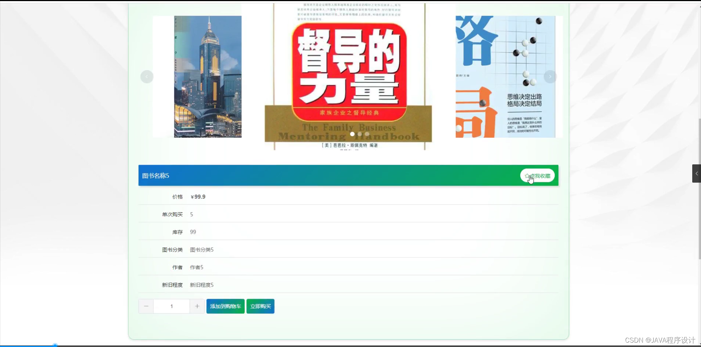Open the Go board book cover image

pos(506,77)
